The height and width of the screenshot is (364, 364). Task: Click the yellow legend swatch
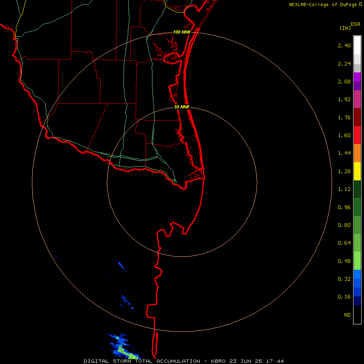point(357,171)
